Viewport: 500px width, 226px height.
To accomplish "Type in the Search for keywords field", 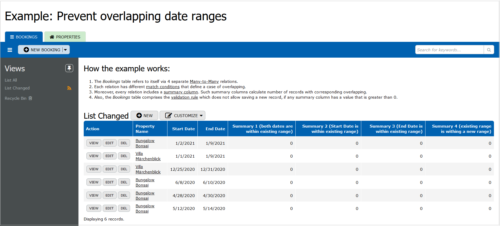I will pos(449,50).
